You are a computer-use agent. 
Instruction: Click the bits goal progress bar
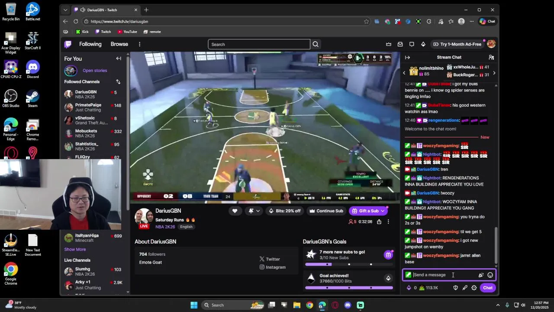pyautogui.click(x=349, y=288)
